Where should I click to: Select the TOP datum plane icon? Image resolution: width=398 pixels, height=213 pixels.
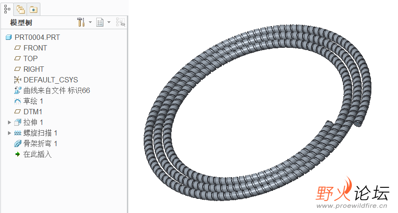(17, 58)
